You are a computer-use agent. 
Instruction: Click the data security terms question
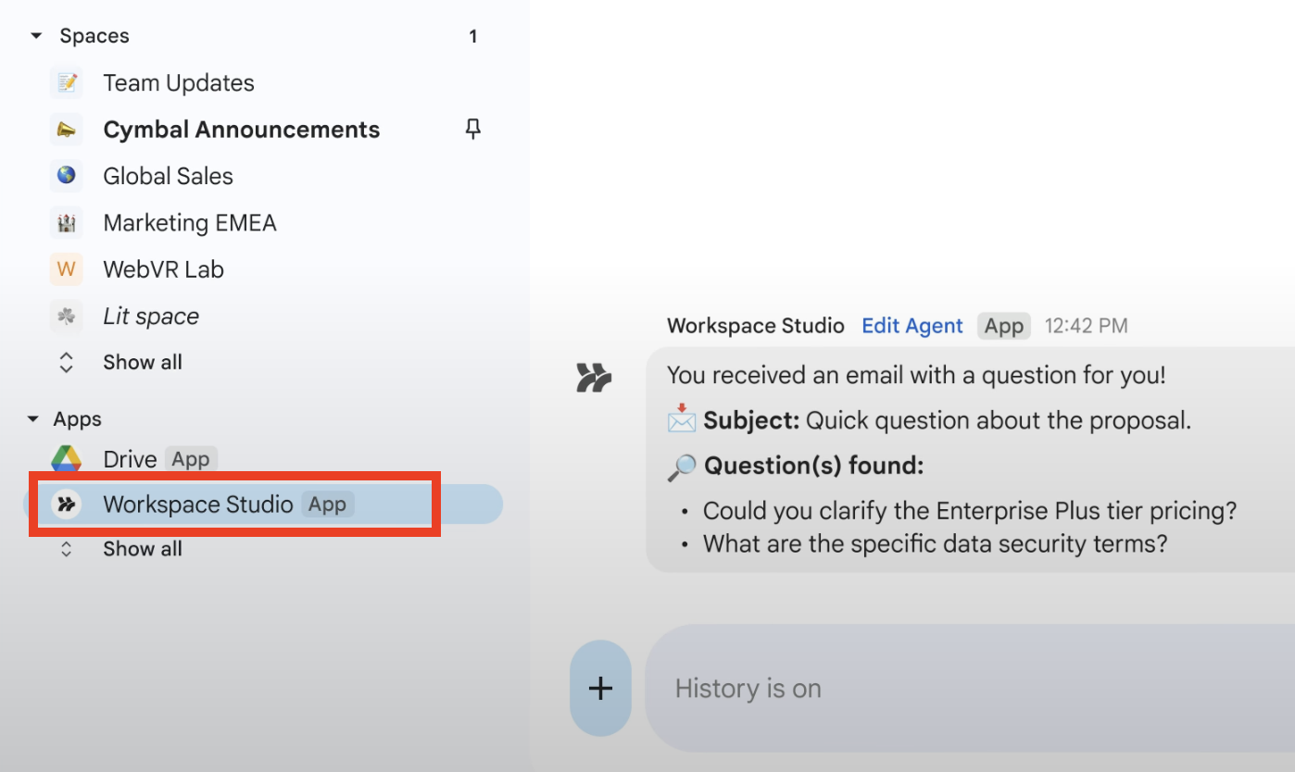click(935, 542)
